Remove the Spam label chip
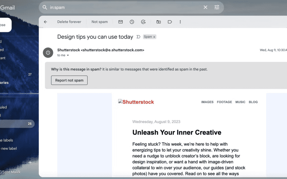This screenshot has width=287, height=179. (x=154, y=37)
